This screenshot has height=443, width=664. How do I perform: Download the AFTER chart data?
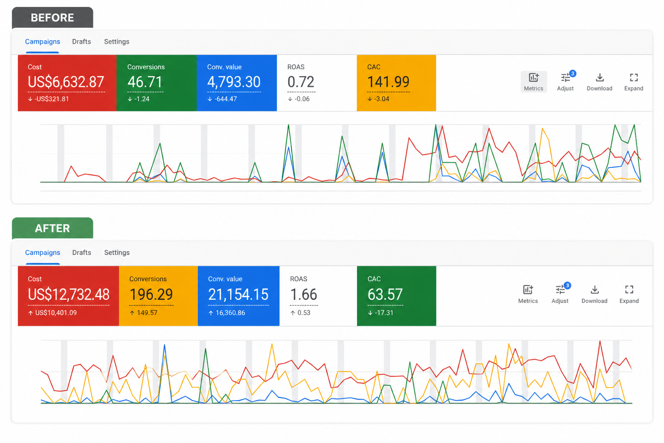pos(594,294)
